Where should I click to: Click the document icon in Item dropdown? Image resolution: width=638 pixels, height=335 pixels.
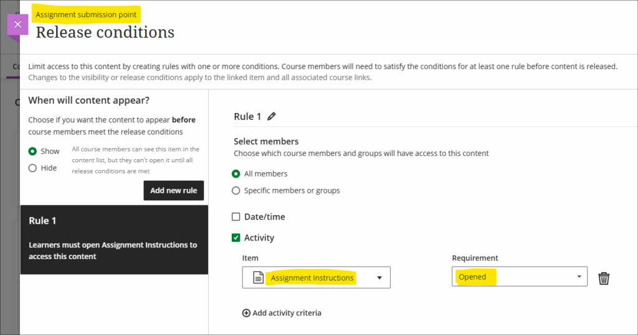(x=258, y=278)
